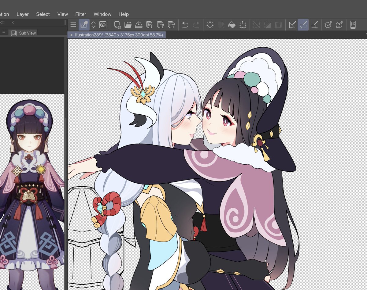367x290 pixels.
Task: Export the illustration as jpg
Action: coord(150,25)
